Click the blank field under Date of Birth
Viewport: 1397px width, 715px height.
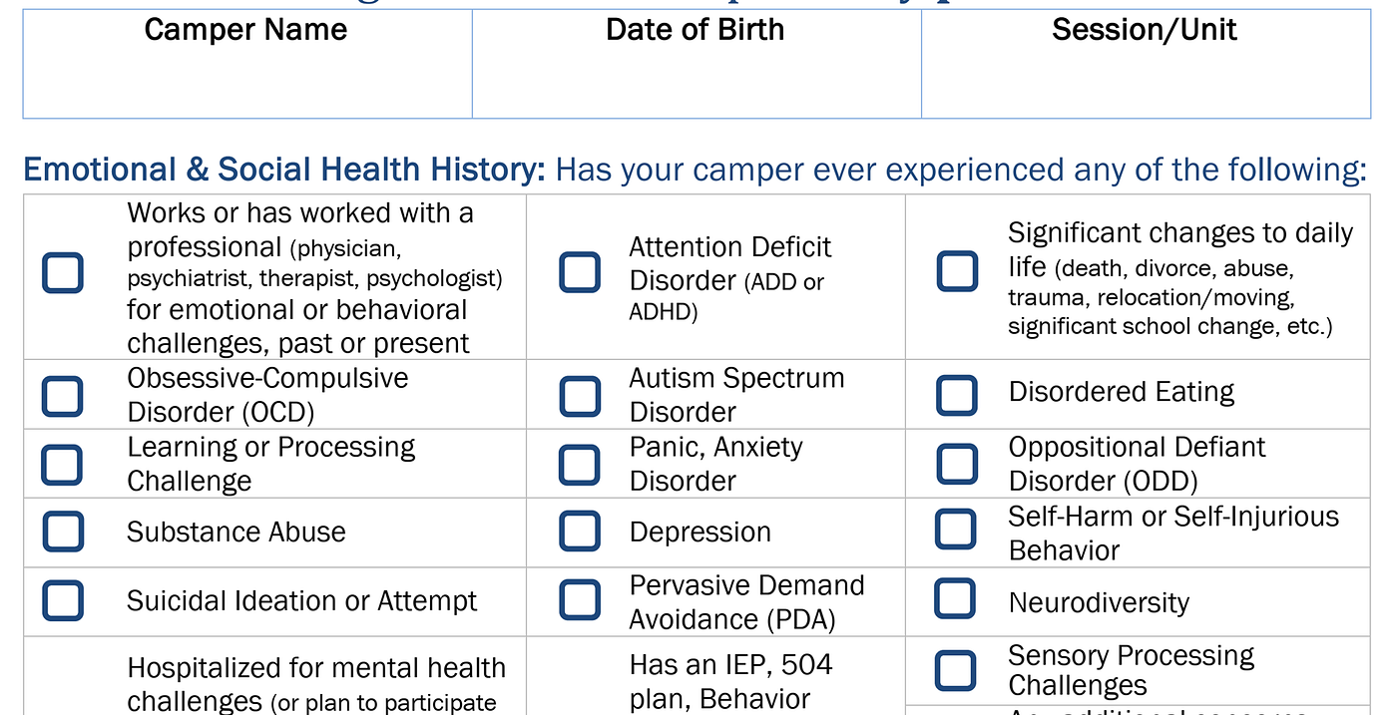tap(697, 82)
